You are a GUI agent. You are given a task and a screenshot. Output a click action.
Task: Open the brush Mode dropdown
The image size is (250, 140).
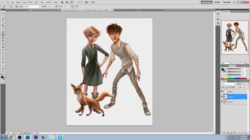click(32, 7)
